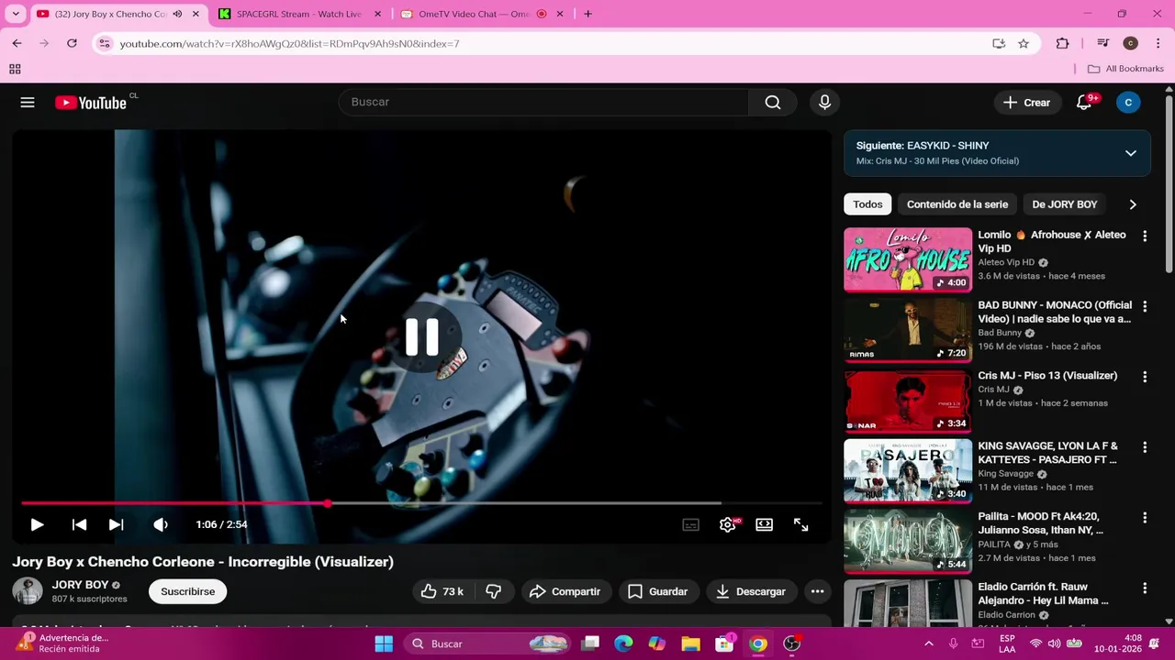The width and height of the screenshot is (1175, 660).
Task: Click the red playhead scrubber
Action: [x=328, y=503]
